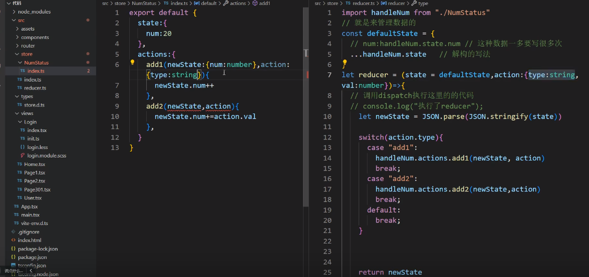Click store in the right editor breadcrumb
Image resolution: width=589 pixels, height=277 pixels.
[x=333, y=3]
